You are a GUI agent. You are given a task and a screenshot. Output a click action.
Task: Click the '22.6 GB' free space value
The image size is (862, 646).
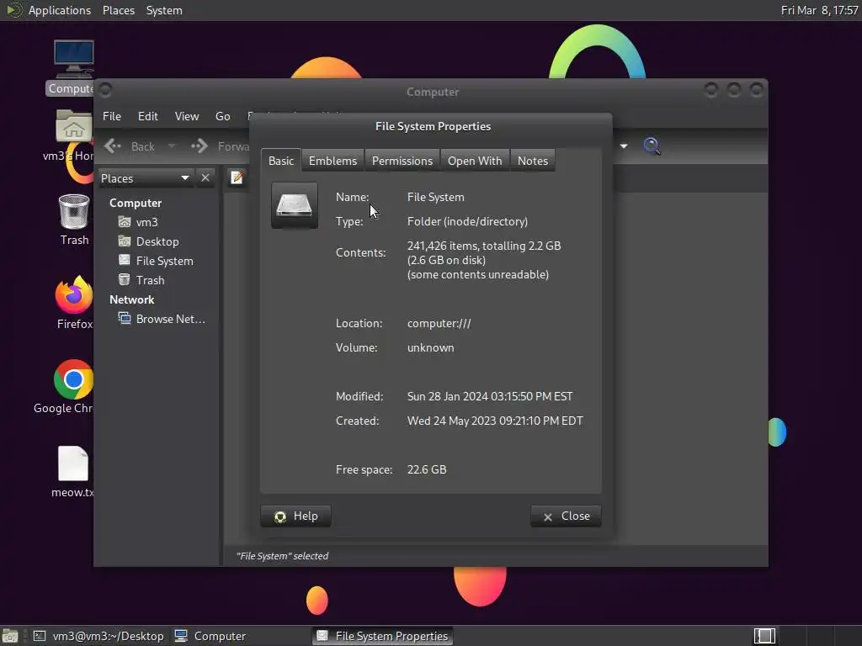click(x=427, y=469)
